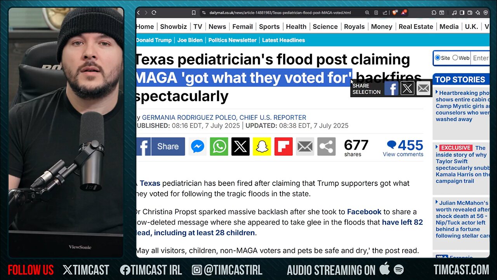Screen dimensions: 497x280
Task: Open the generic share-network icon
Action: (x=326, y=147)
